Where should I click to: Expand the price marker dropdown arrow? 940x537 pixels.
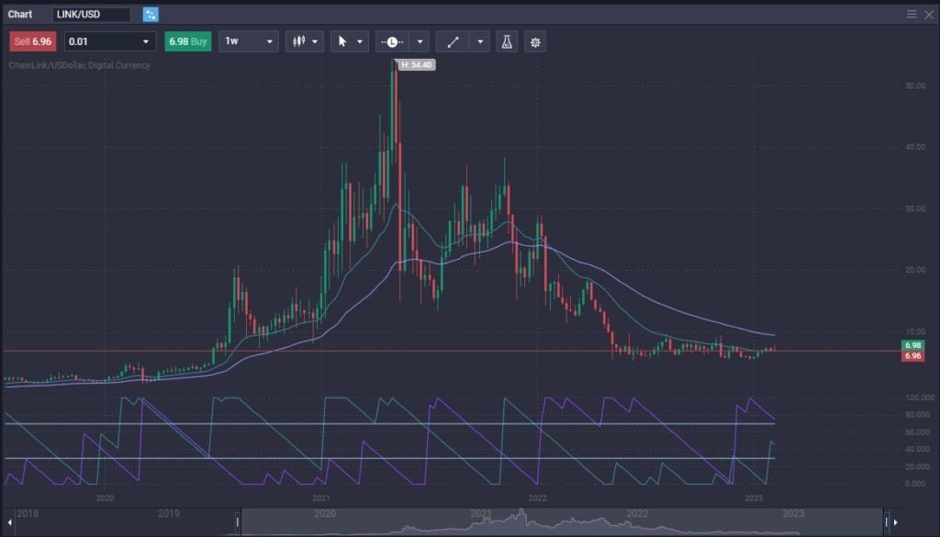tap(420, 41)
